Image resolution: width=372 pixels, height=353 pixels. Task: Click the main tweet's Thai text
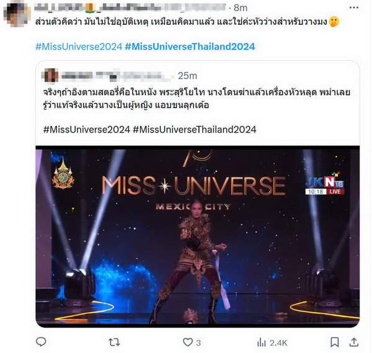(181, 22)
